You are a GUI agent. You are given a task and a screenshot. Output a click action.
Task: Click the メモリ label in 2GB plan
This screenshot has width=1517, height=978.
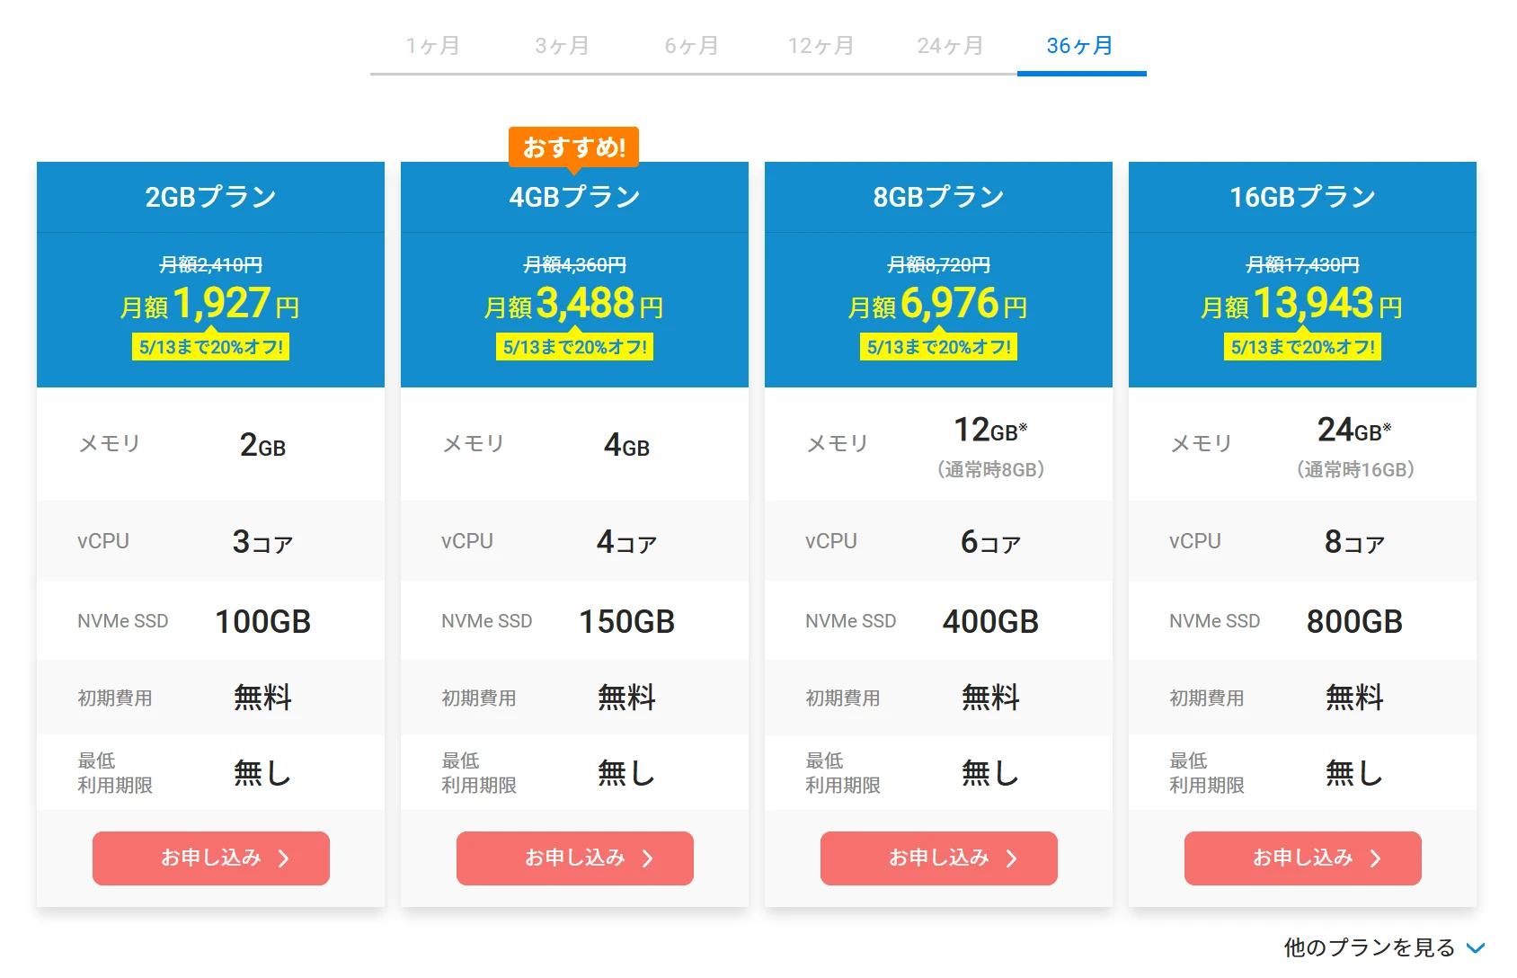tap(110, 443)
